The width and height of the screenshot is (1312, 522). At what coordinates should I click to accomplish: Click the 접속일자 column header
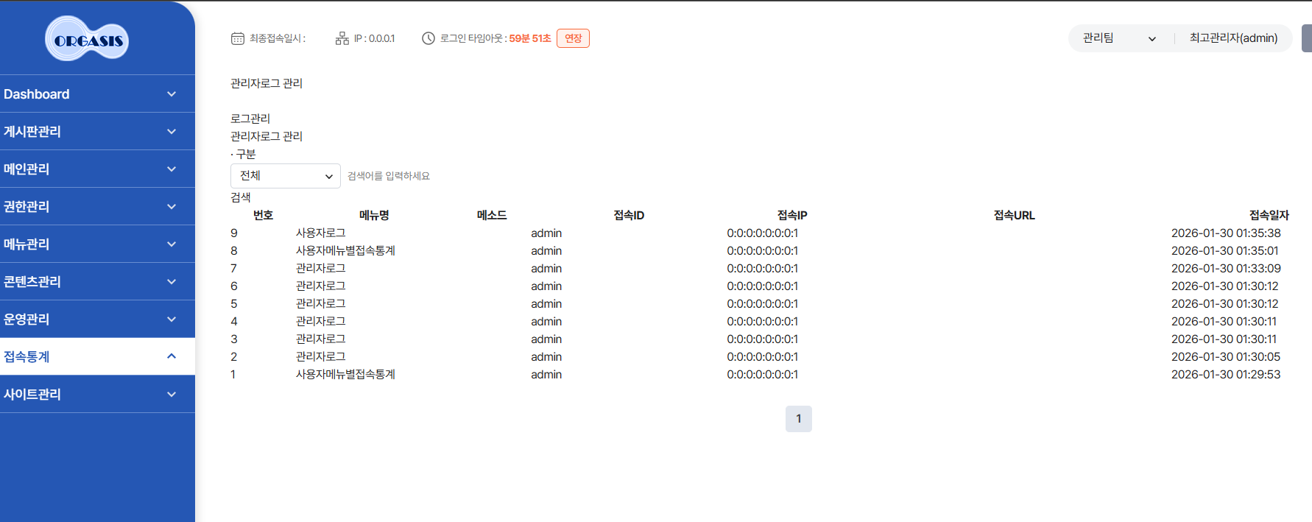(1269, 215)
